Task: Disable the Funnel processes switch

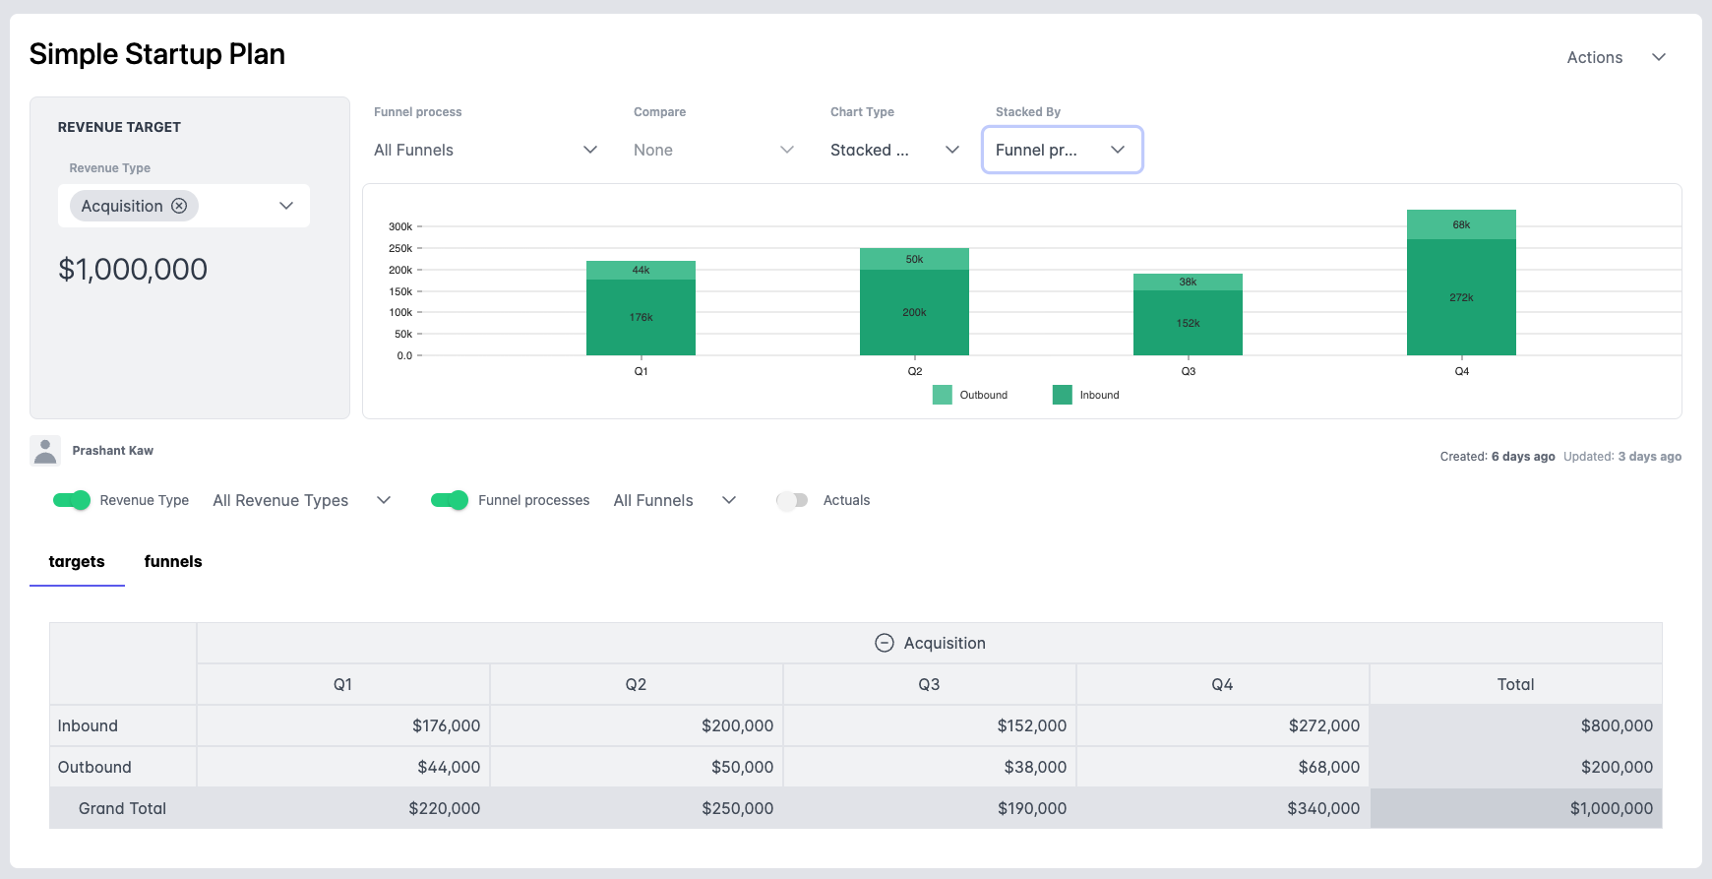Action: 450,500
